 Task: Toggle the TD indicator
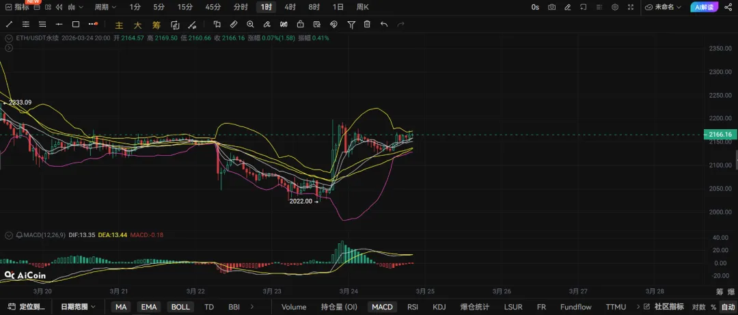(x=209, y=307)
